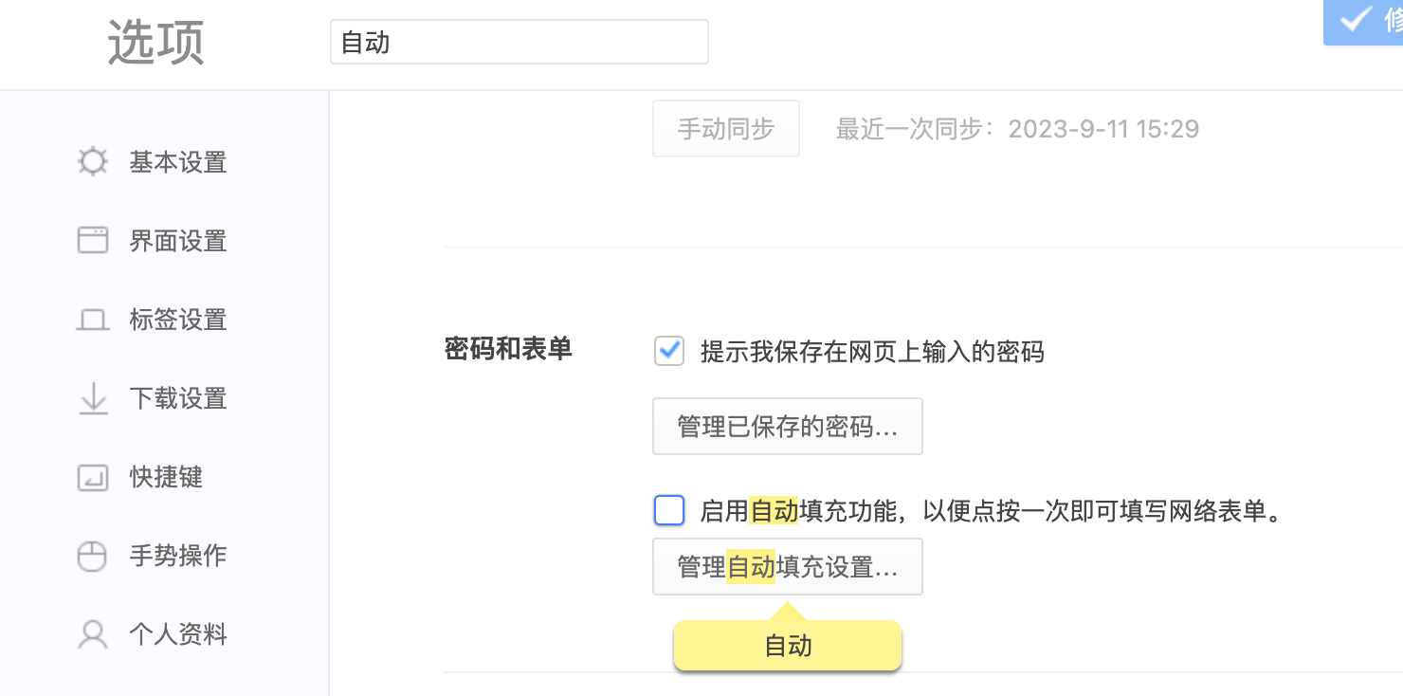Screen dimensions: 1403x696
Task: Click the checkmark icon in top-right blue button
Action: (x=1356, y=19)
